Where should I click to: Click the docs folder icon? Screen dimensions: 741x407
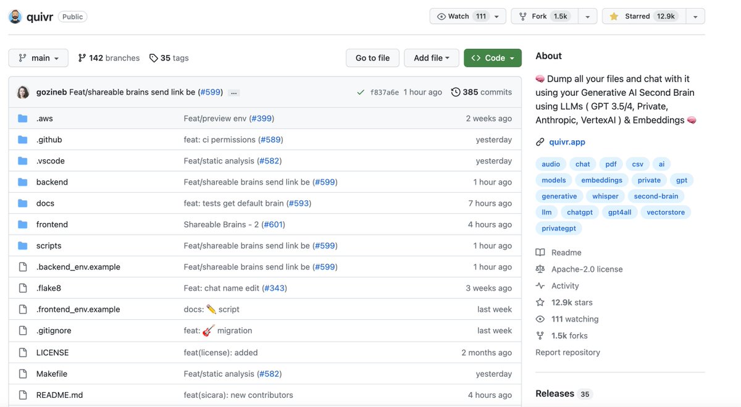point(23,203)
